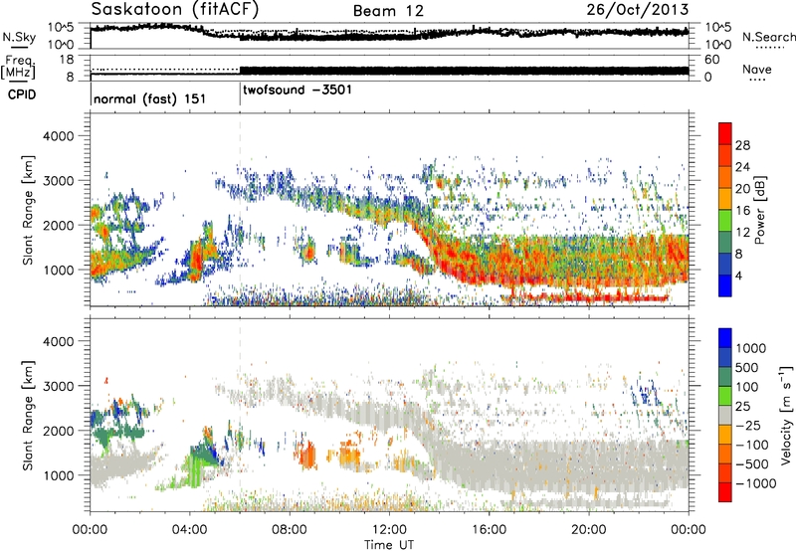Click the '16' power colorbar label
Image resolution: width=796 pixels, height=551 pixels.
point(742,211)
